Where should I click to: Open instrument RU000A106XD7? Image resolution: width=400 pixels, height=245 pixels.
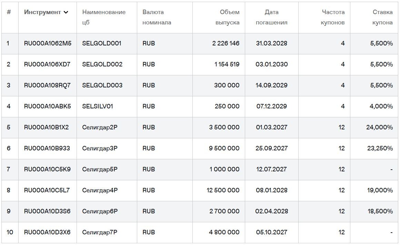point(47,64)
